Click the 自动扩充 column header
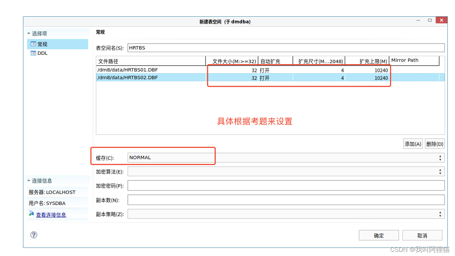455x256 pixels. (275, 61)
